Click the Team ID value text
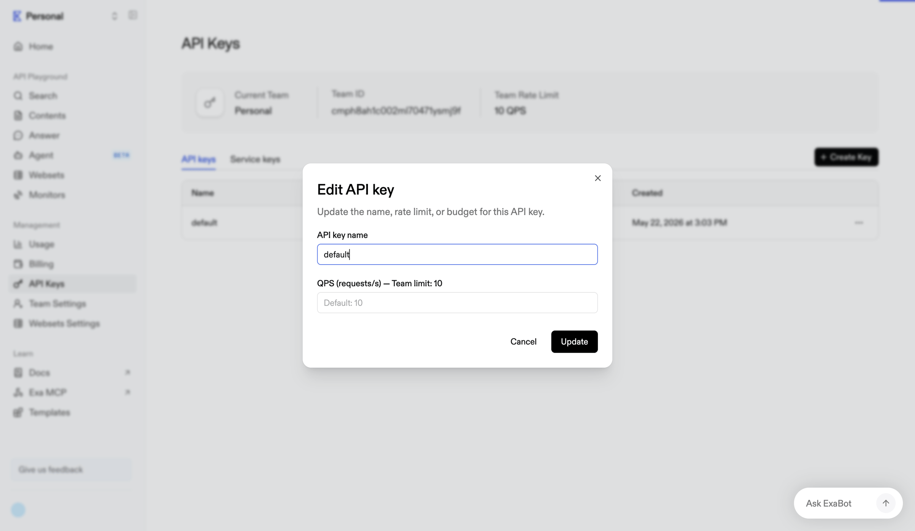Viewport: 915px width, 531px height. click(396, 111)
